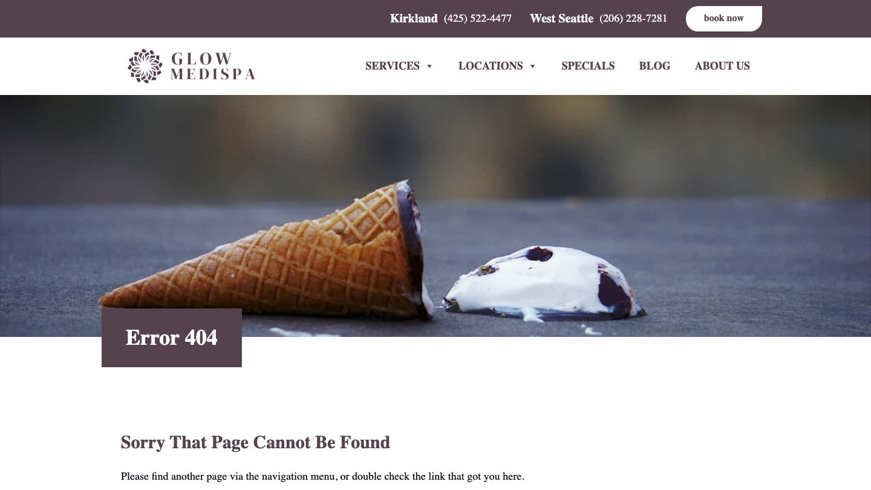Call West Seattle number (206) 228-7281
This screenshot has height=490, width=871.
point(633,19)
